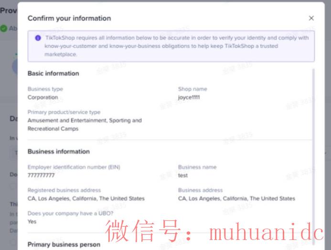This screenshot has width=331, height=250.
Task: Click the Business name value test
Action: (183, 175)
